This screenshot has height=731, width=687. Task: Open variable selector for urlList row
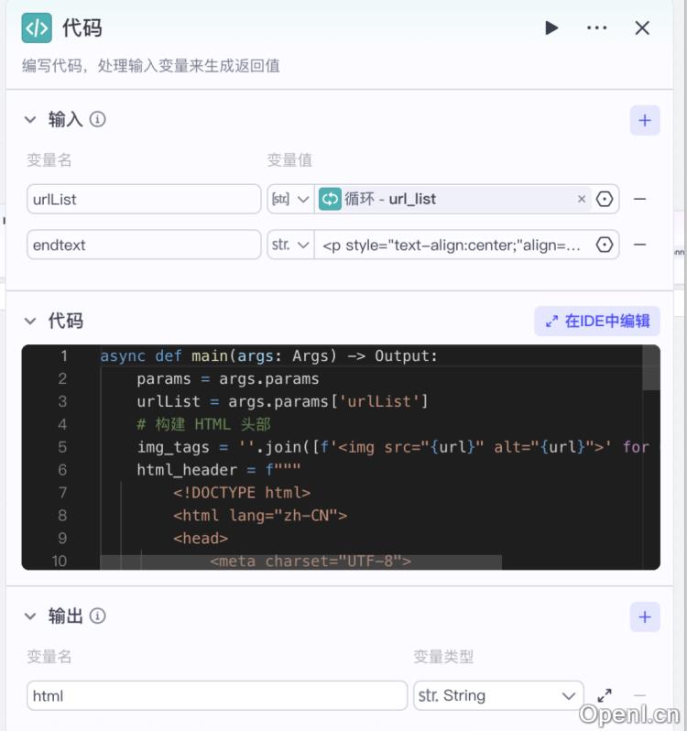pos(605,199)
